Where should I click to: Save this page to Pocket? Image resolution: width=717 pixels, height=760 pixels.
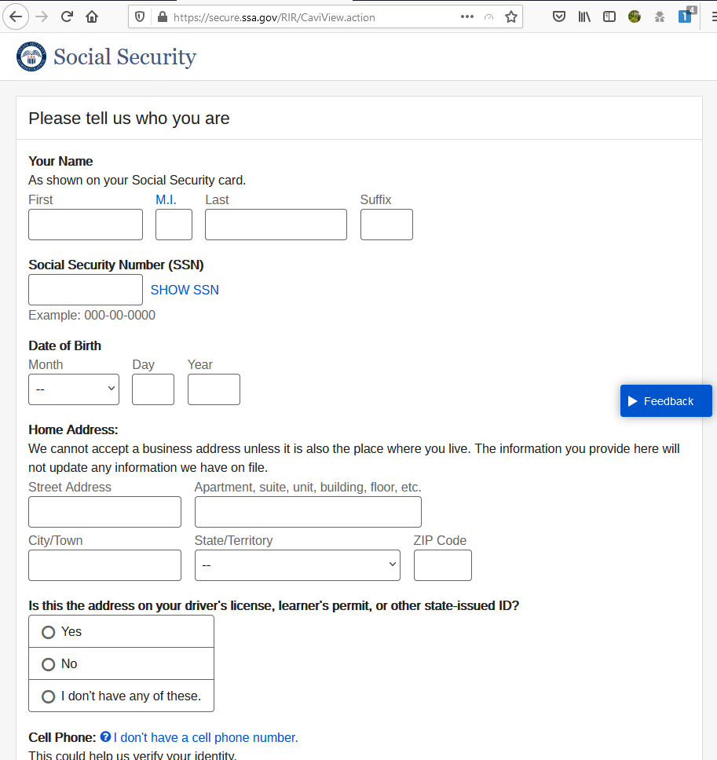559,16
